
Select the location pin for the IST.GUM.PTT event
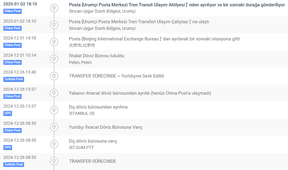click(x=54, y=144)
